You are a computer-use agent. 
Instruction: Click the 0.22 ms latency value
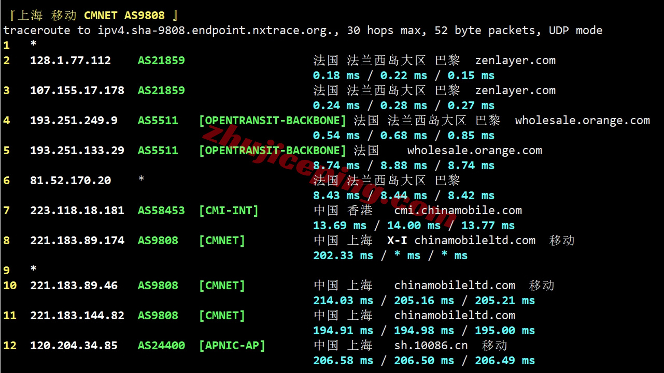pos(404,76)
